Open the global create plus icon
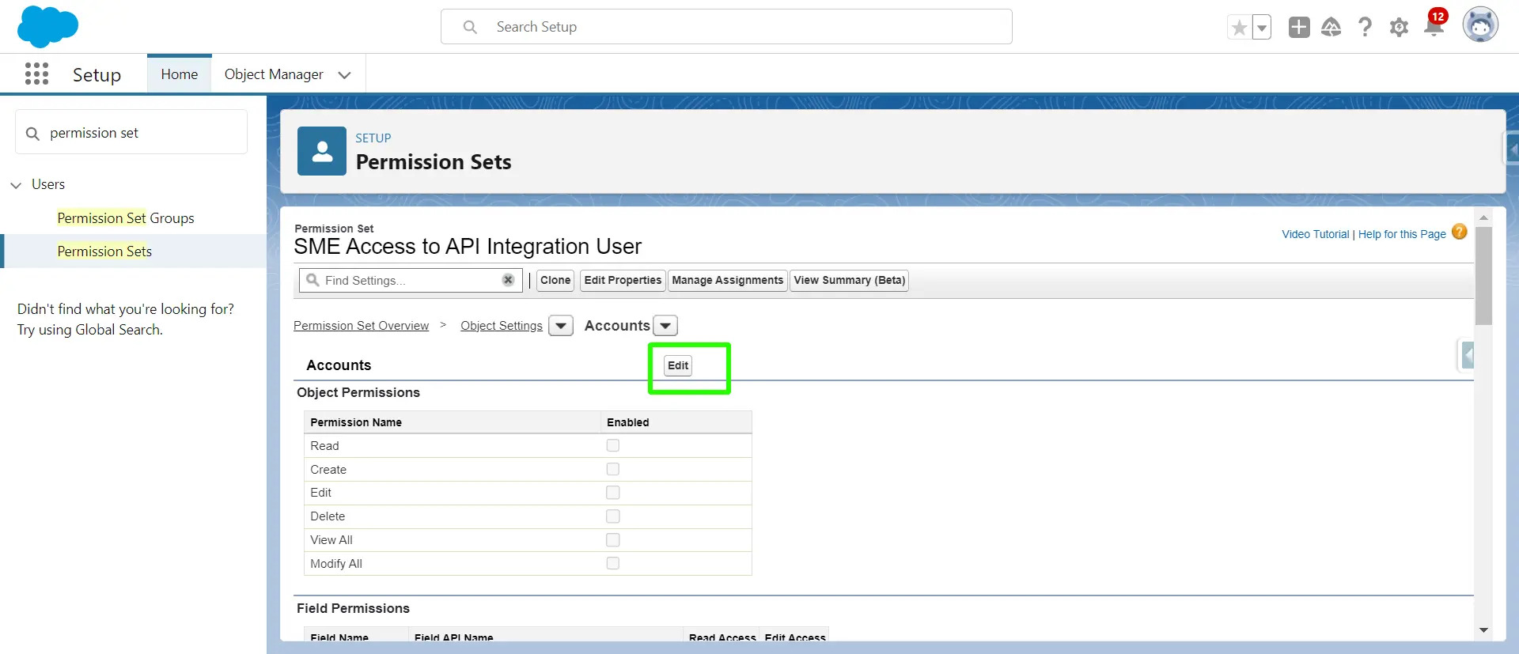The height and width of the screenshot is (654, 1519). click(1298, 28)
